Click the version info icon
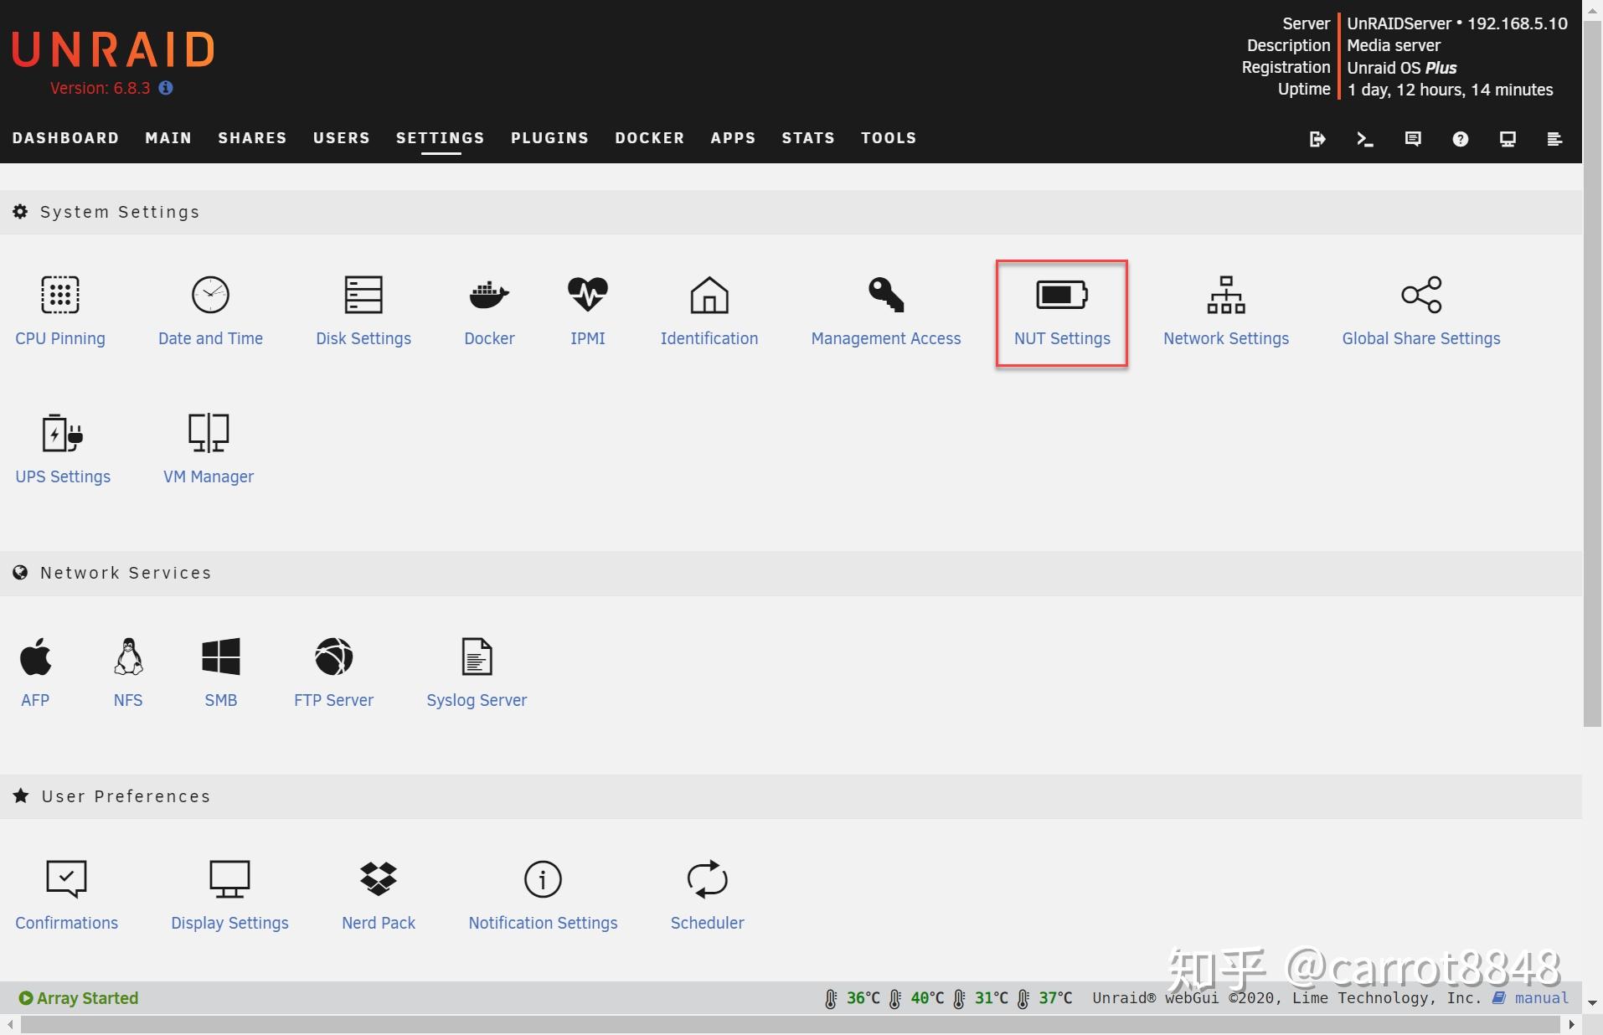 coord(164,88)
